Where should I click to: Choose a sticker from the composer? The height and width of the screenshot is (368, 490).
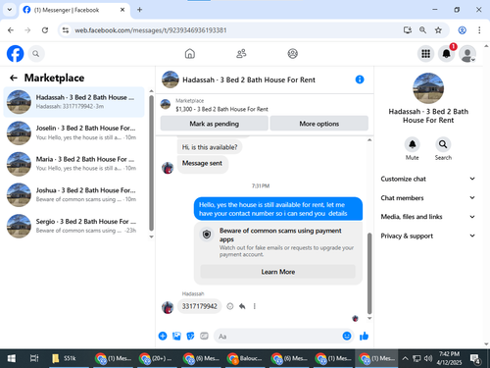pyautogui.click(x=190, y=336)
